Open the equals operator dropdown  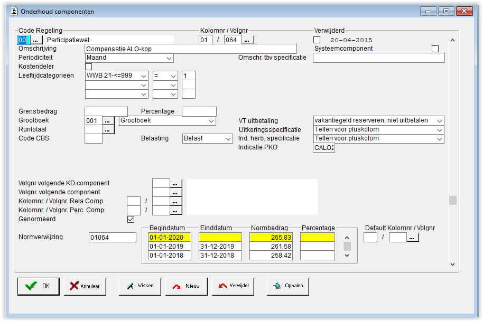(165, 75)
